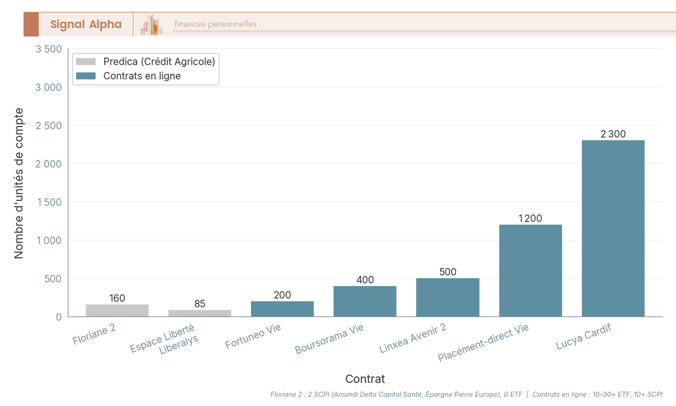
Task: Click legend label Predica (Crédit Agricole)
Action: coord(159,61)
